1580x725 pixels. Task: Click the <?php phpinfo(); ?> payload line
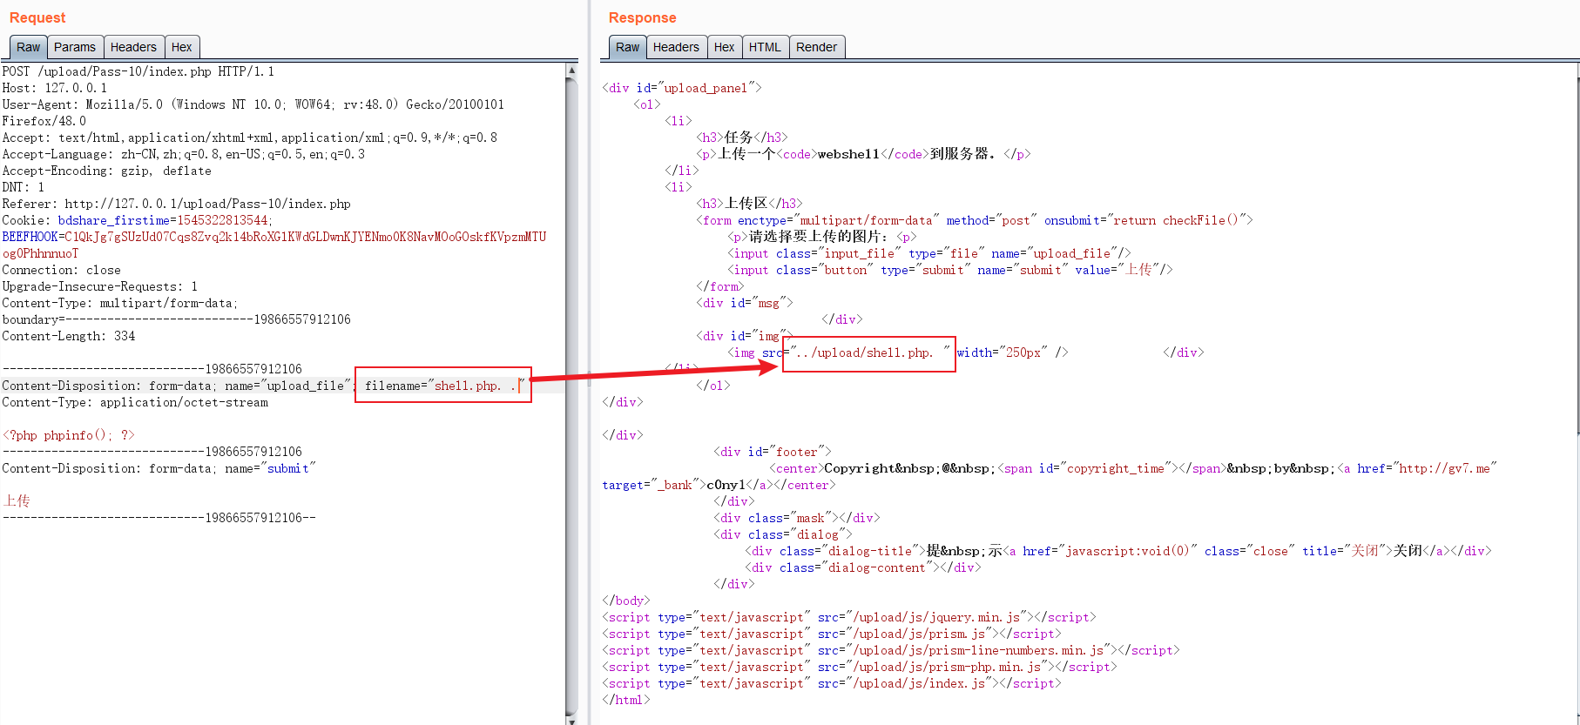tap(69, 435)
